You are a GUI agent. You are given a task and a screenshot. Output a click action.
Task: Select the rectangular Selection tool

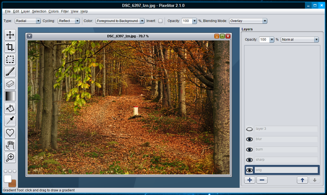[10, 59]
